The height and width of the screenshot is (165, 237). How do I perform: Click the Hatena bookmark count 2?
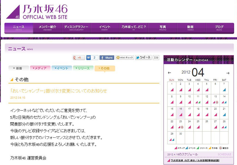point(94,58)
